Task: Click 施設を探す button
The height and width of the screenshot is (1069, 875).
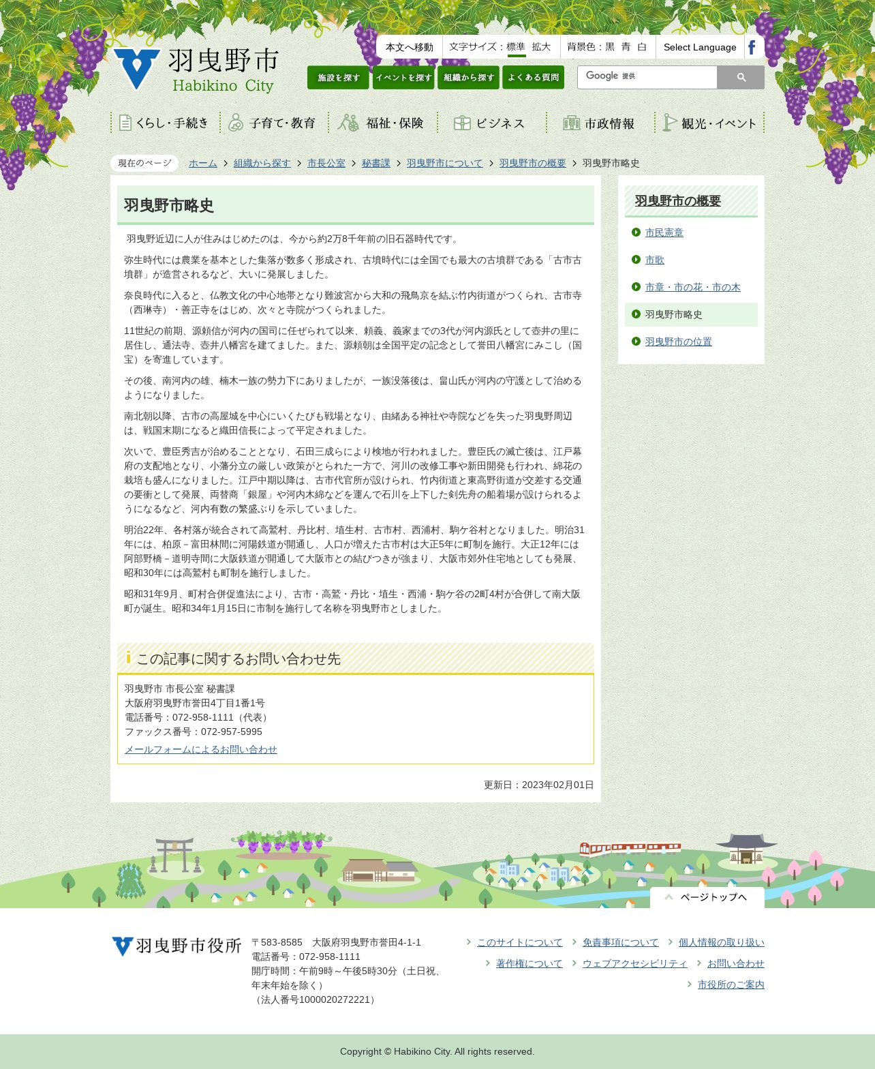Action: (338, 78)
